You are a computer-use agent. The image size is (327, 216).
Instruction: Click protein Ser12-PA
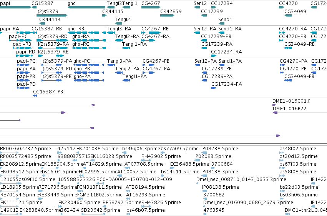pos(197,65)
